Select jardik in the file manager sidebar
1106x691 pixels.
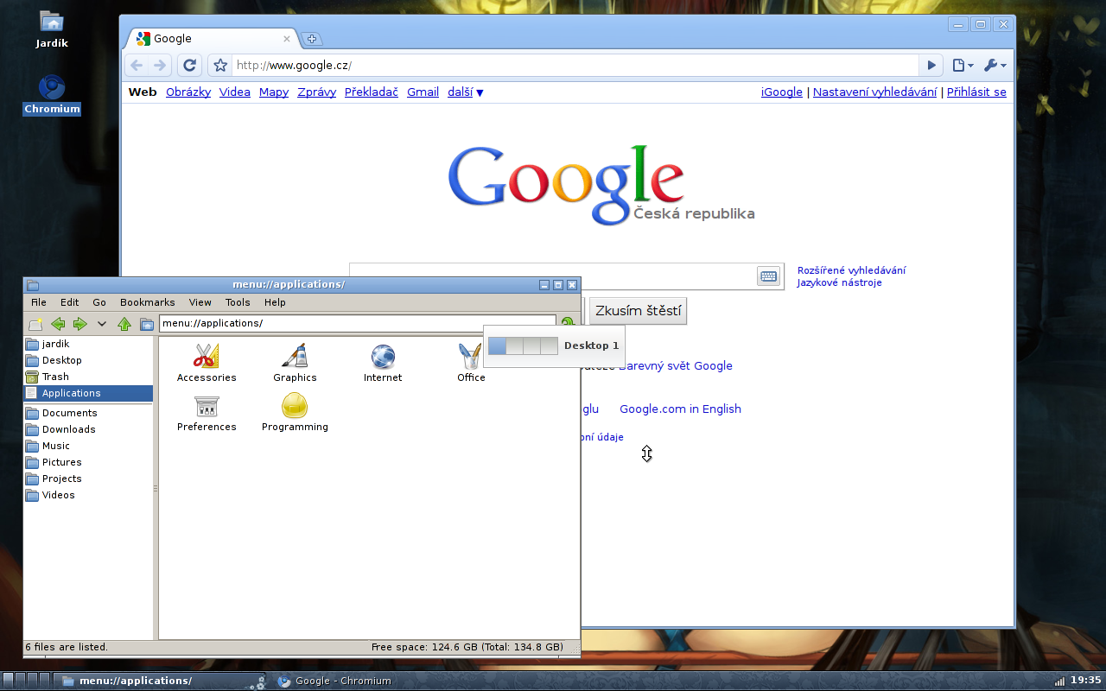89,344
